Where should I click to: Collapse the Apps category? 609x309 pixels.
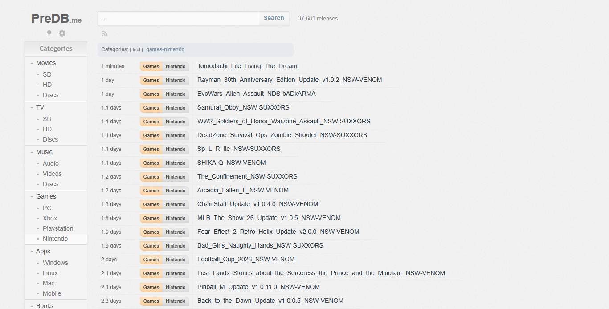click(32, 251)
